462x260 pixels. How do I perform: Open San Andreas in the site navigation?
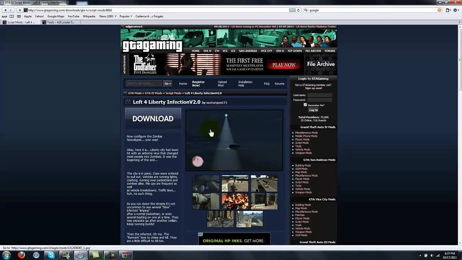coord(248,51)
